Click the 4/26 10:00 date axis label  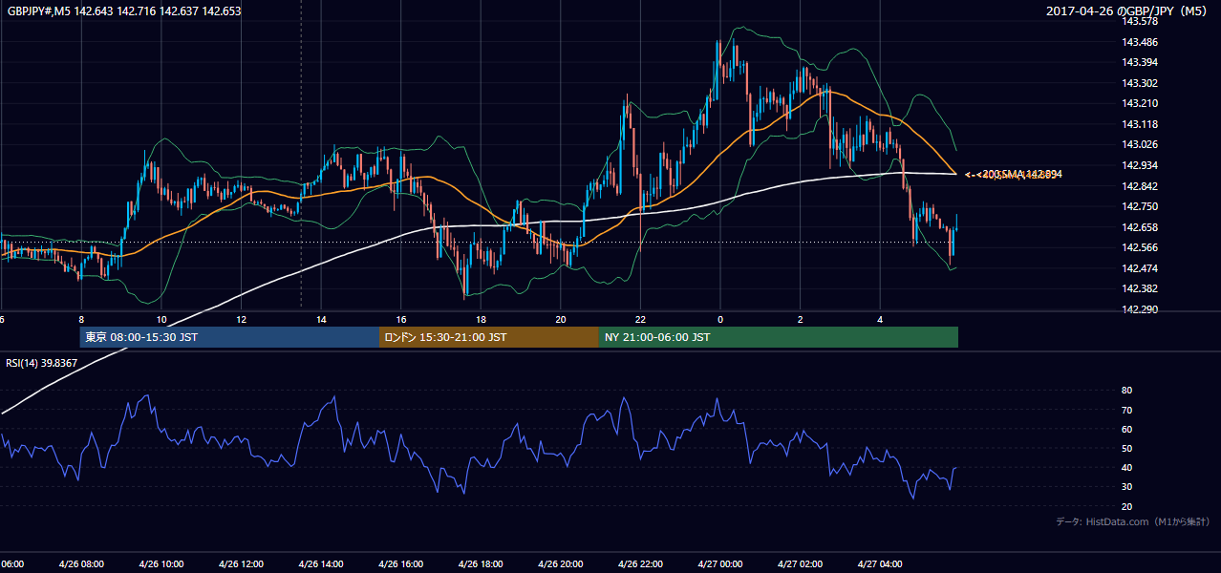point(161,563)
